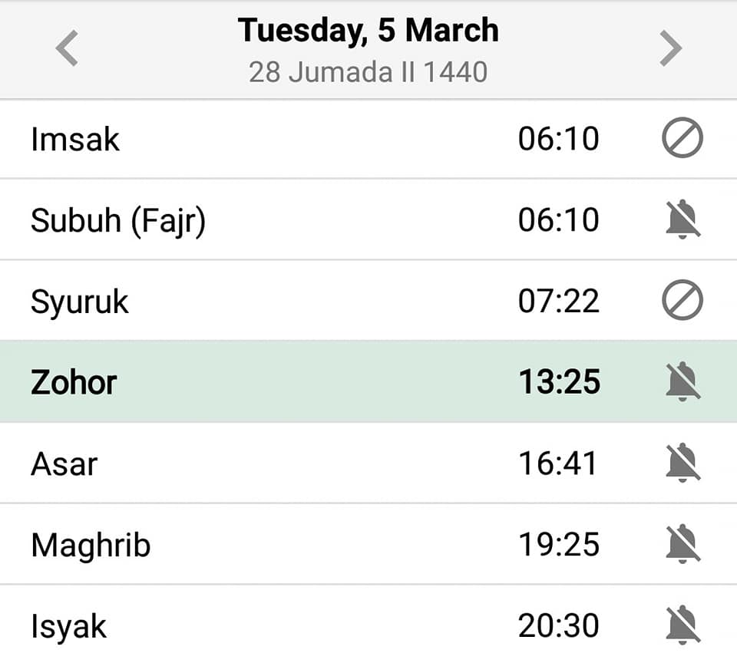
Task: Select the Subuh (Fajr) row label
Action: (x=118, y=221)
